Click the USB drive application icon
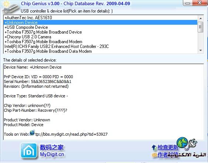Screen dimensions: 208x163 tap(10, 7)
